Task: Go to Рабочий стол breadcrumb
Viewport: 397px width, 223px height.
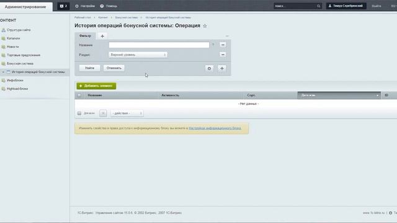Action: [x=83, y=17]
